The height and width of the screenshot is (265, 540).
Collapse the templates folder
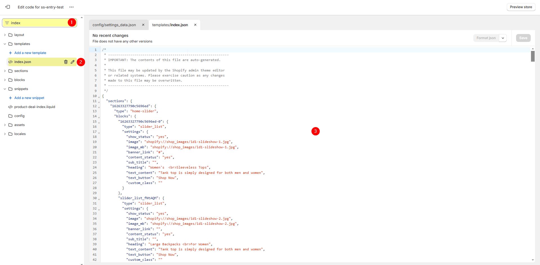coord(5,44)
